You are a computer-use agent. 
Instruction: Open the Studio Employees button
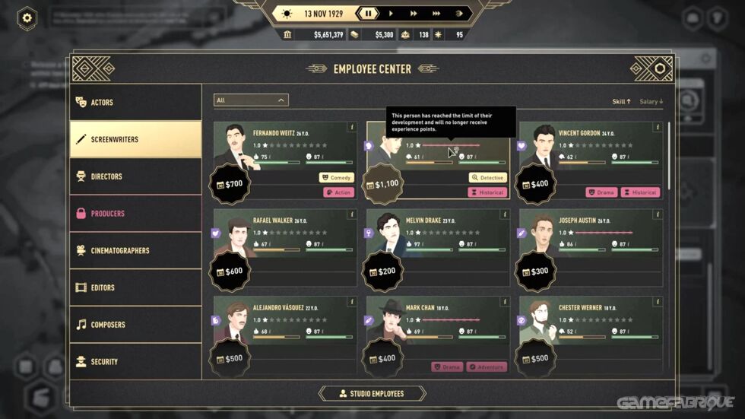[372, 394]
